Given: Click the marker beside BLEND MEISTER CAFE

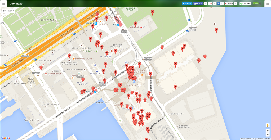Looking at the screenshot, I should (69, 56).
